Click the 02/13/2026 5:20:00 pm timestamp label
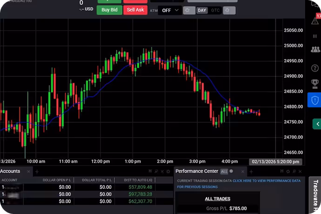Screen dimensions: 321x214 click(275, 161)
